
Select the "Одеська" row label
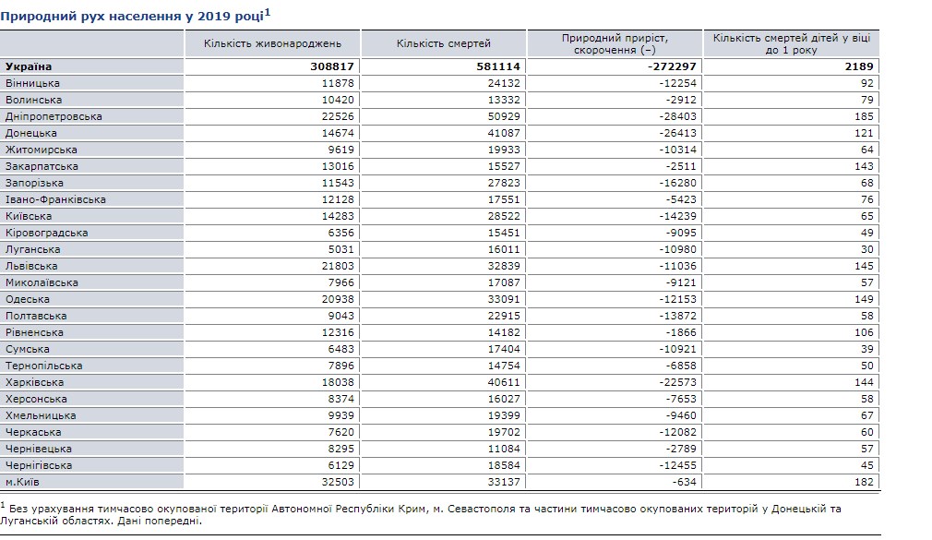click(x=28, y=299)
